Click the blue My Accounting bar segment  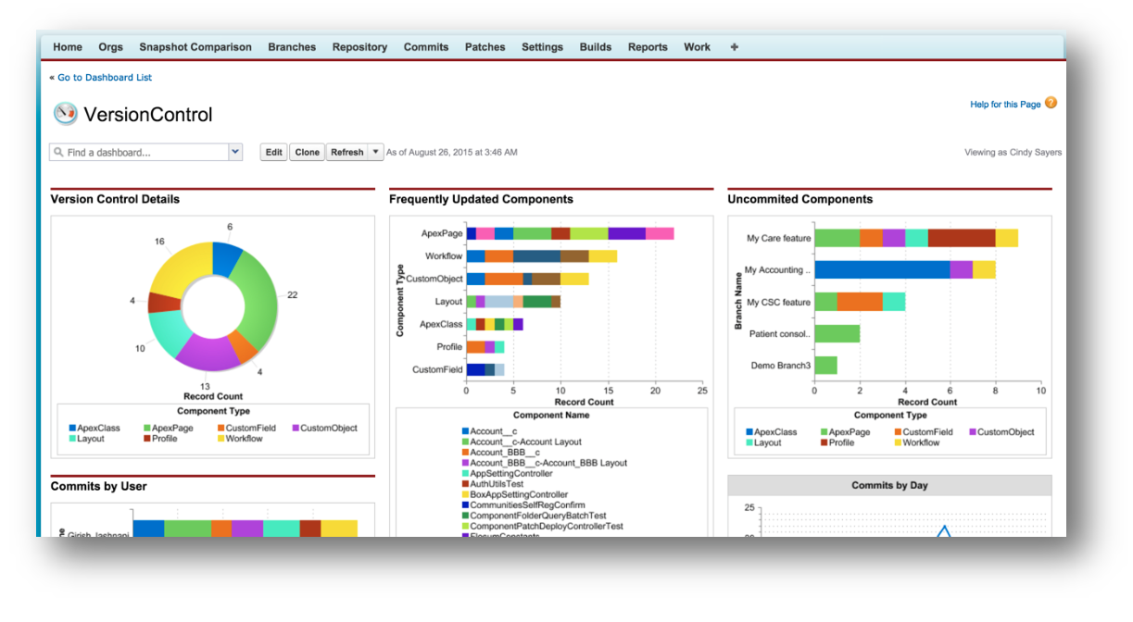(x=882, y=269)
